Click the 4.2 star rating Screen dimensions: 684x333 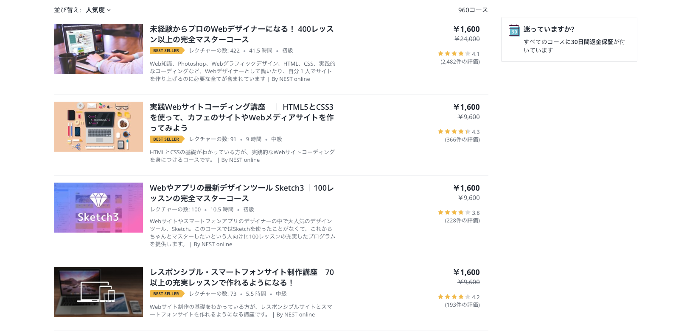click(458, 297)
